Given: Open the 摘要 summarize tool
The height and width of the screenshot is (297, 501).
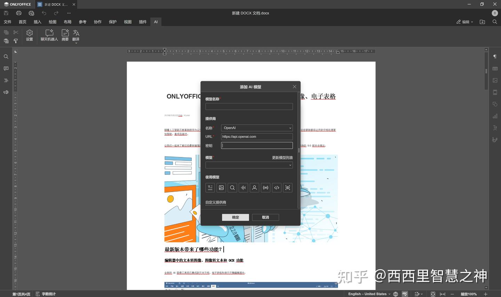Looking at the screenshot, I should [65, 35].
